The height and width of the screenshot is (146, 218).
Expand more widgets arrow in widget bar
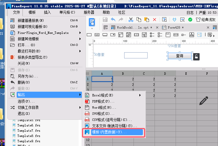coord(214,36)
